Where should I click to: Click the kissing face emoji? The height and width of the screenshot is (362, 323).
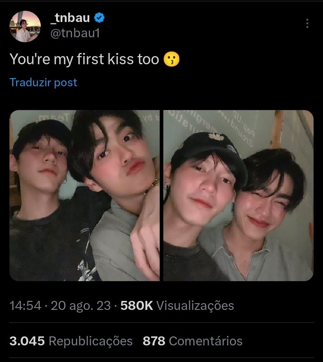click(x=171, y=59)
